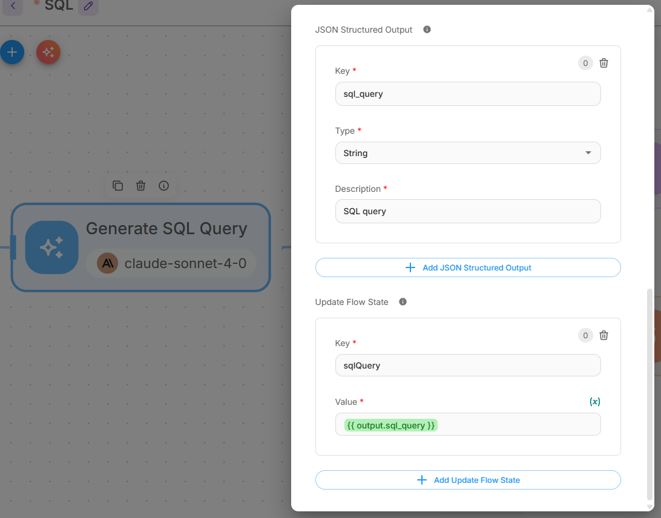Click Add Update Flow State button
This screenshot has height=518, width=661.
[467, 480]
